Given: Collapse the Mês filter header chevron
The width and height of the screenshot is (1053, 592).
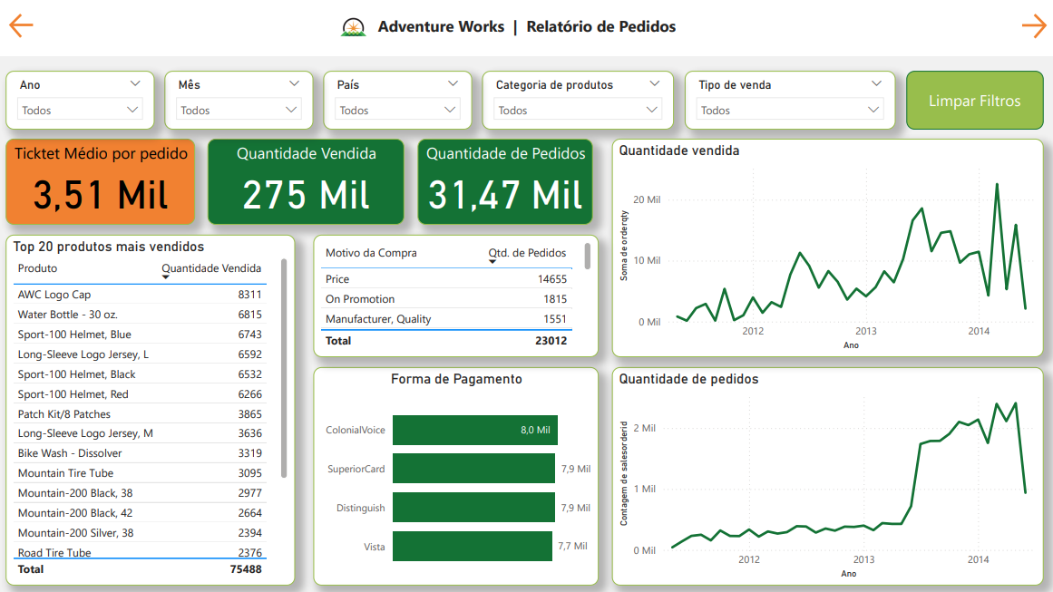Looking at the screenshot, I should click(x=294, y=84).
